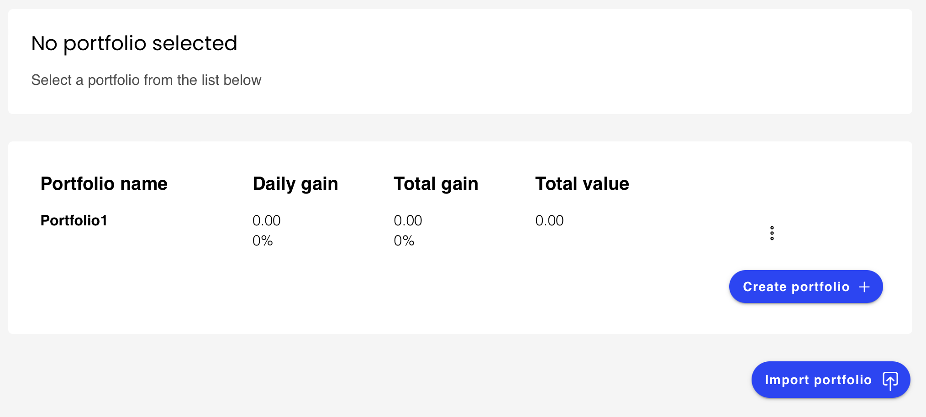Screen dimensions: 926x417
Task: Click the Select a portfolio hint text
Action: pos(146,80)
